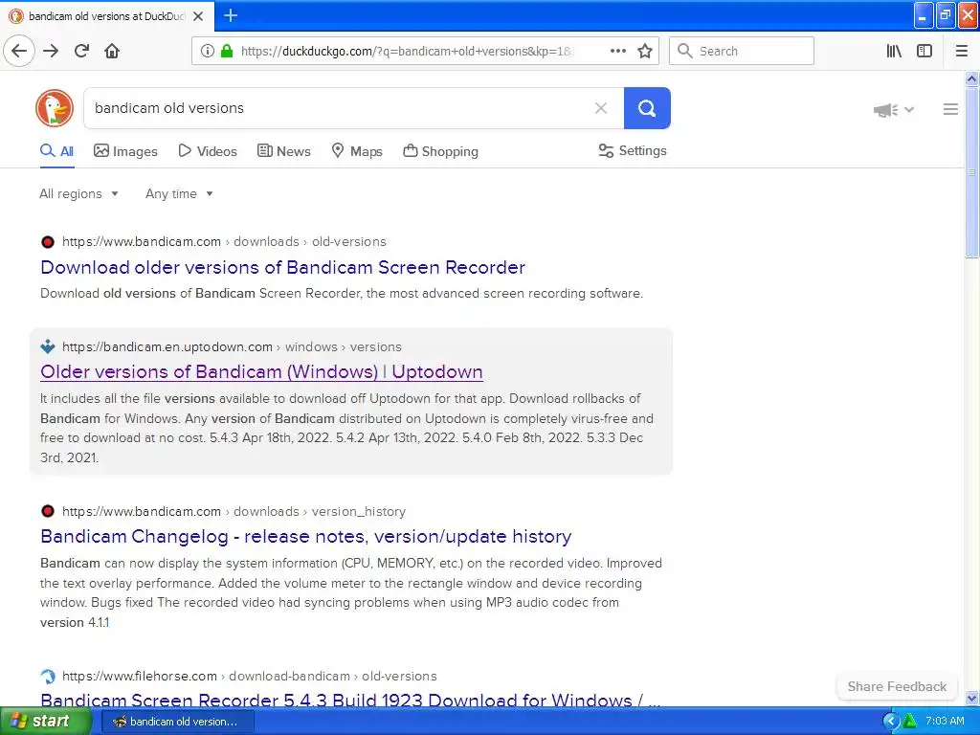
Task: Open the Bandicam Changelog release notes link
Action: [305, 536]
